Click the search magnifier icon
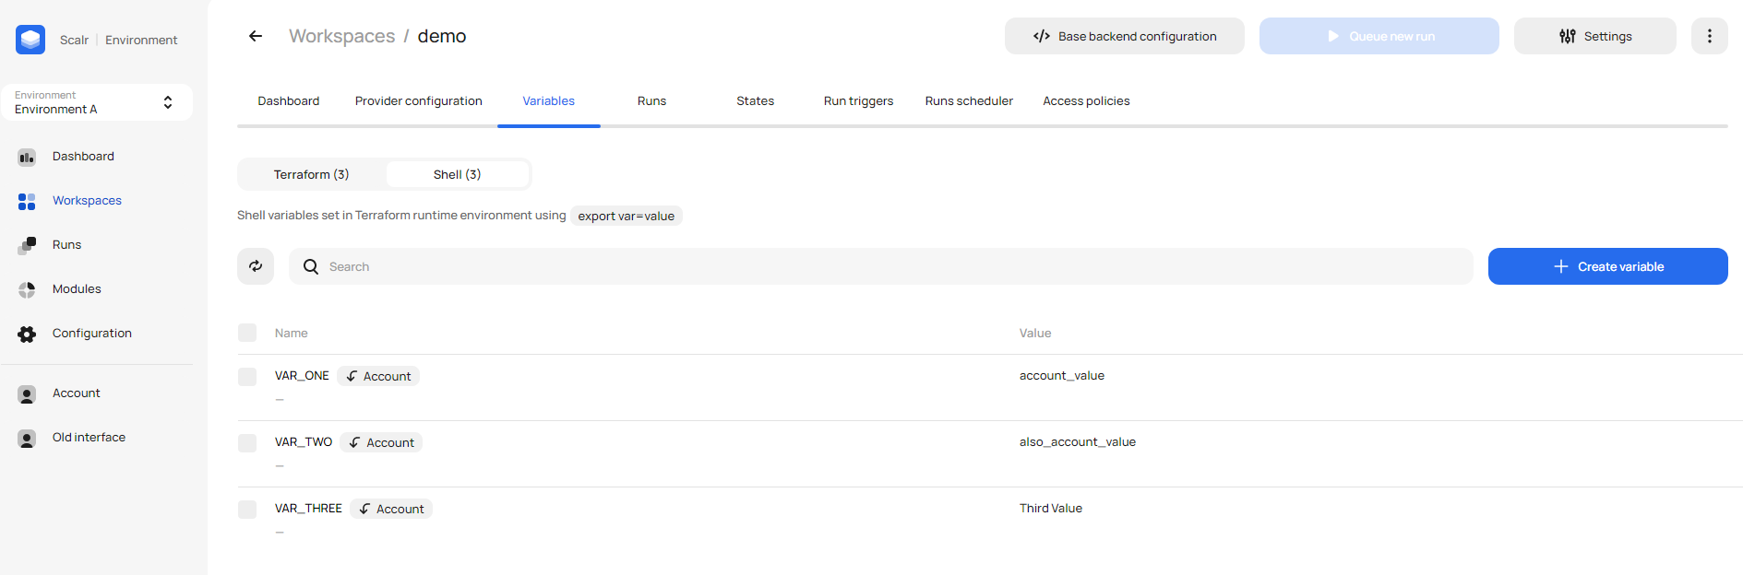Image resolution: width=1743 pixels, height=575 pixels. coord(311,266)
